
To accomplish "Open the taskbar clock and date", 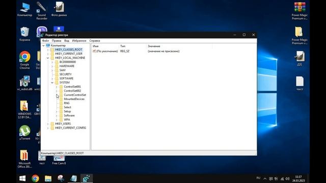I will point(298,178).
